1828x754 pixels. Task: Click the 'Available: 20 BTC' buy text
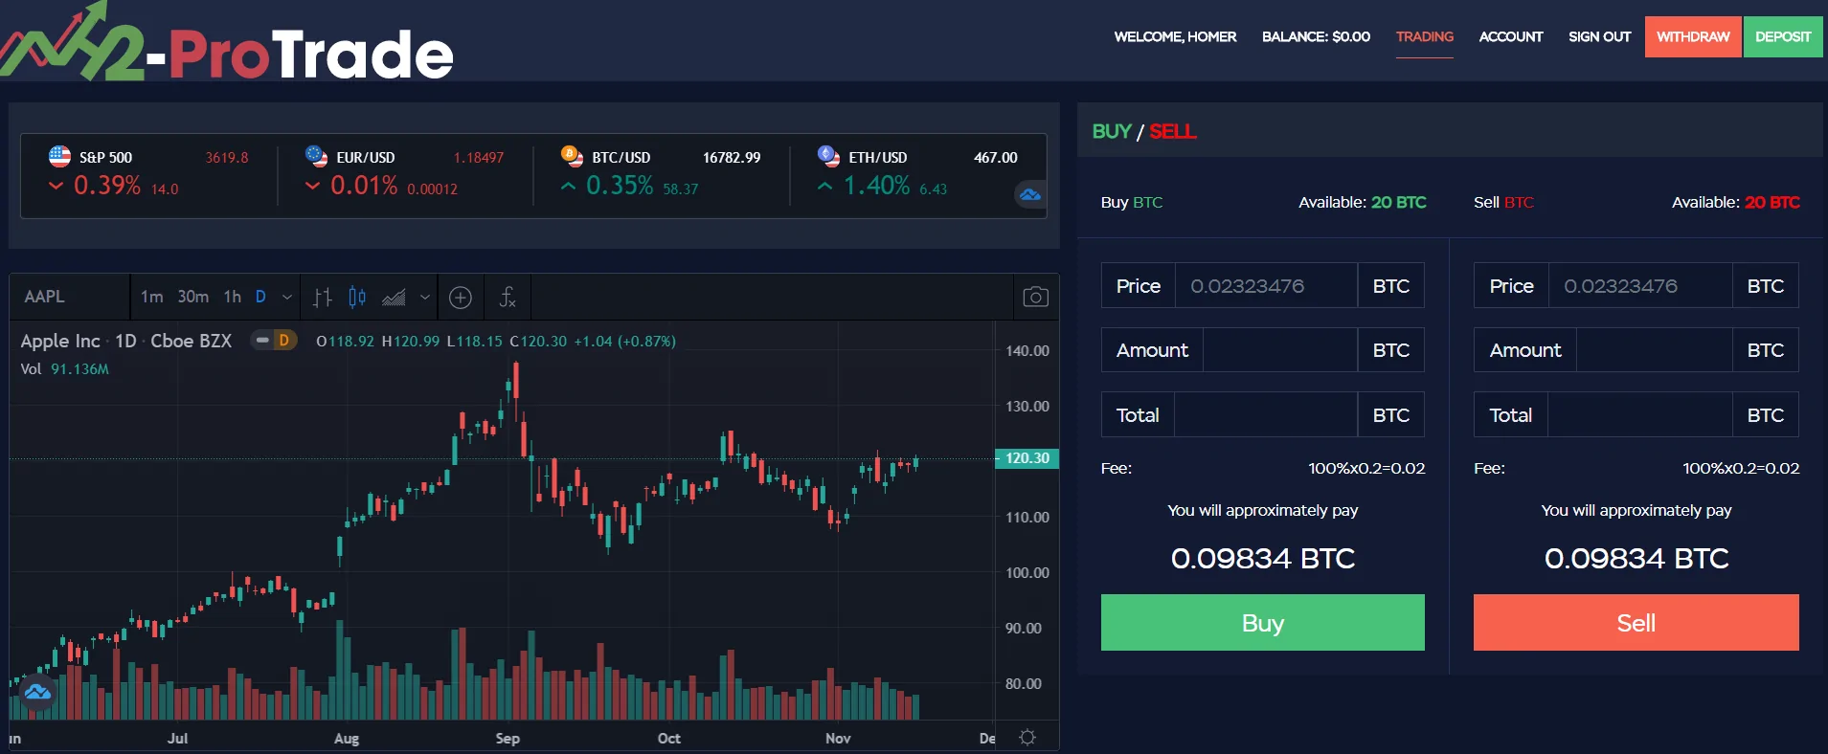1362,203
